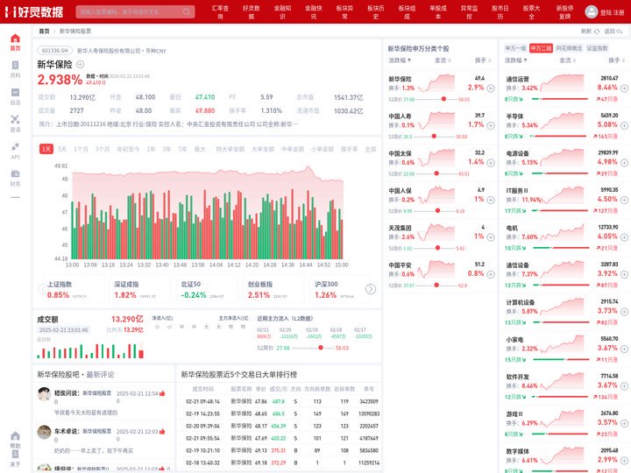Switch to 同花顺概念 tab
This screenshot has width=631, height=473.
pyautogui.click(x=569, y=48)
